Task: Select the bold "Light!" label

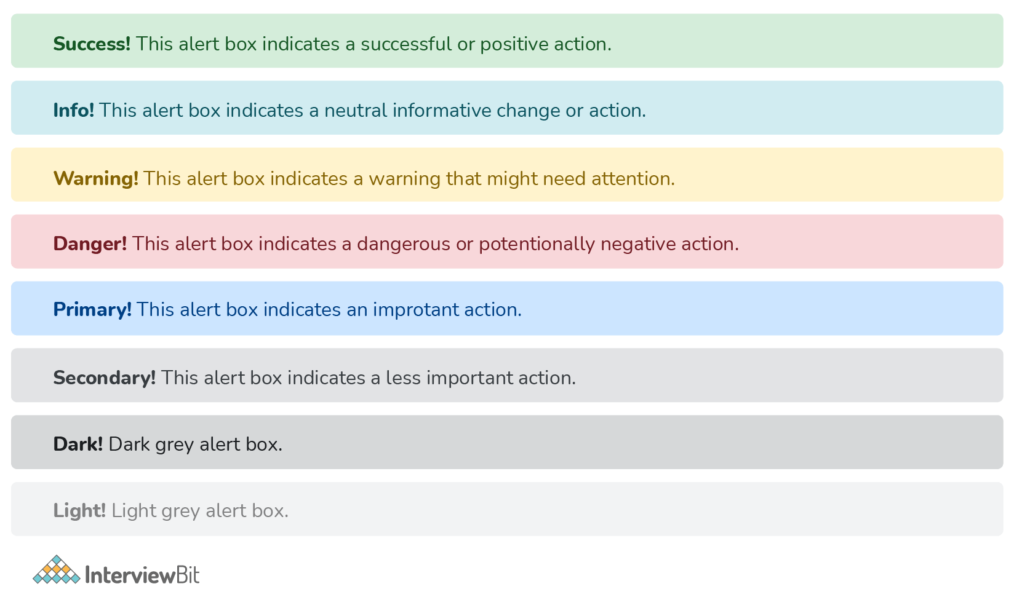Action: click(x=79, y=510)
